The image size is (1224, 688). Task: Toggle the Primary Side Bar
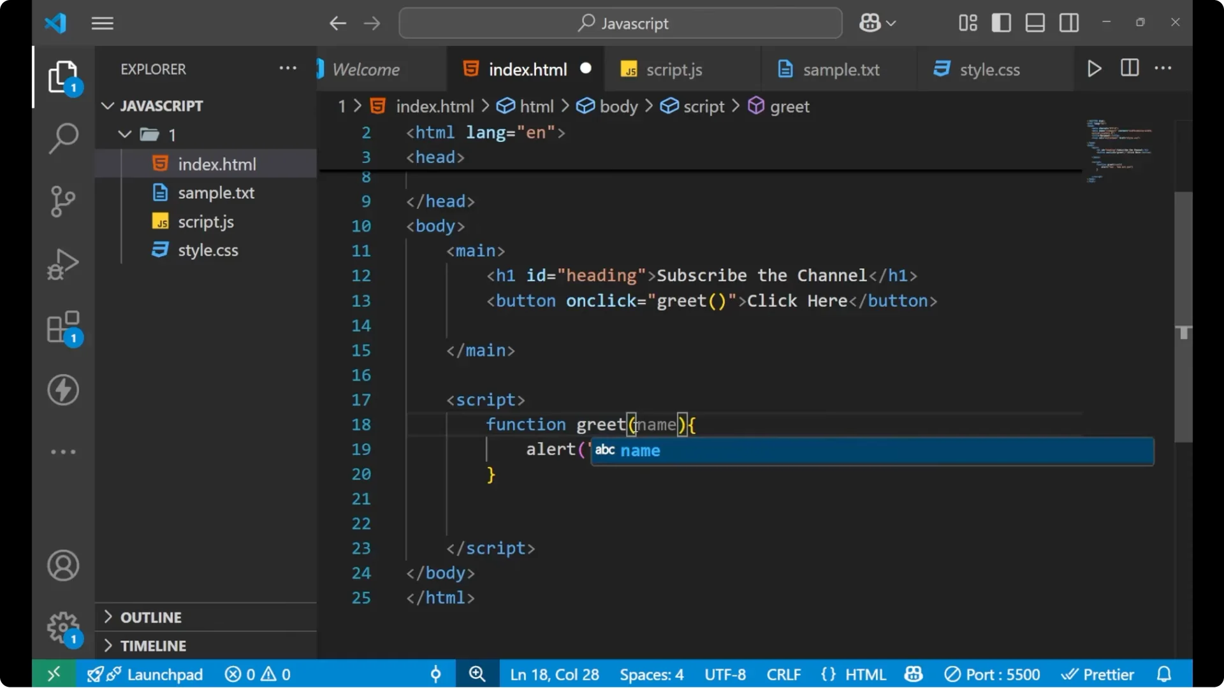(x=1001, y=22)
